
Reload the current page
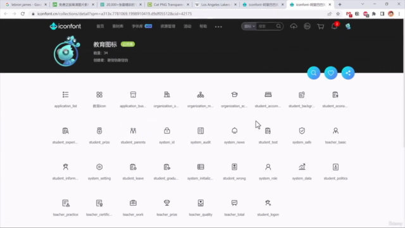pyautogui.click(x=23, y=14)
